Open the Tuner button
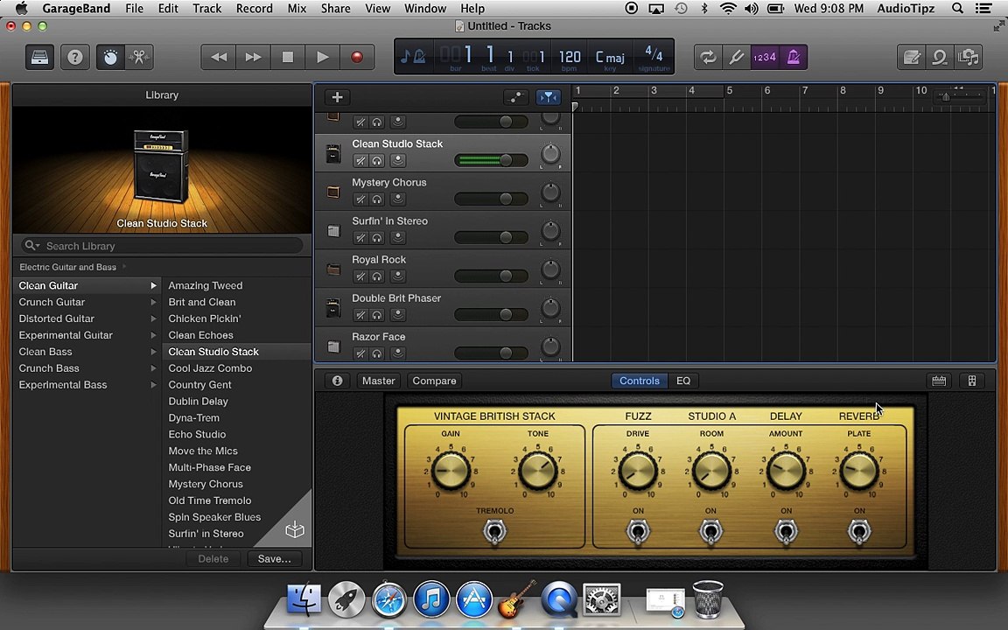Screen dimensions: 1008x630 pos(736,57)
